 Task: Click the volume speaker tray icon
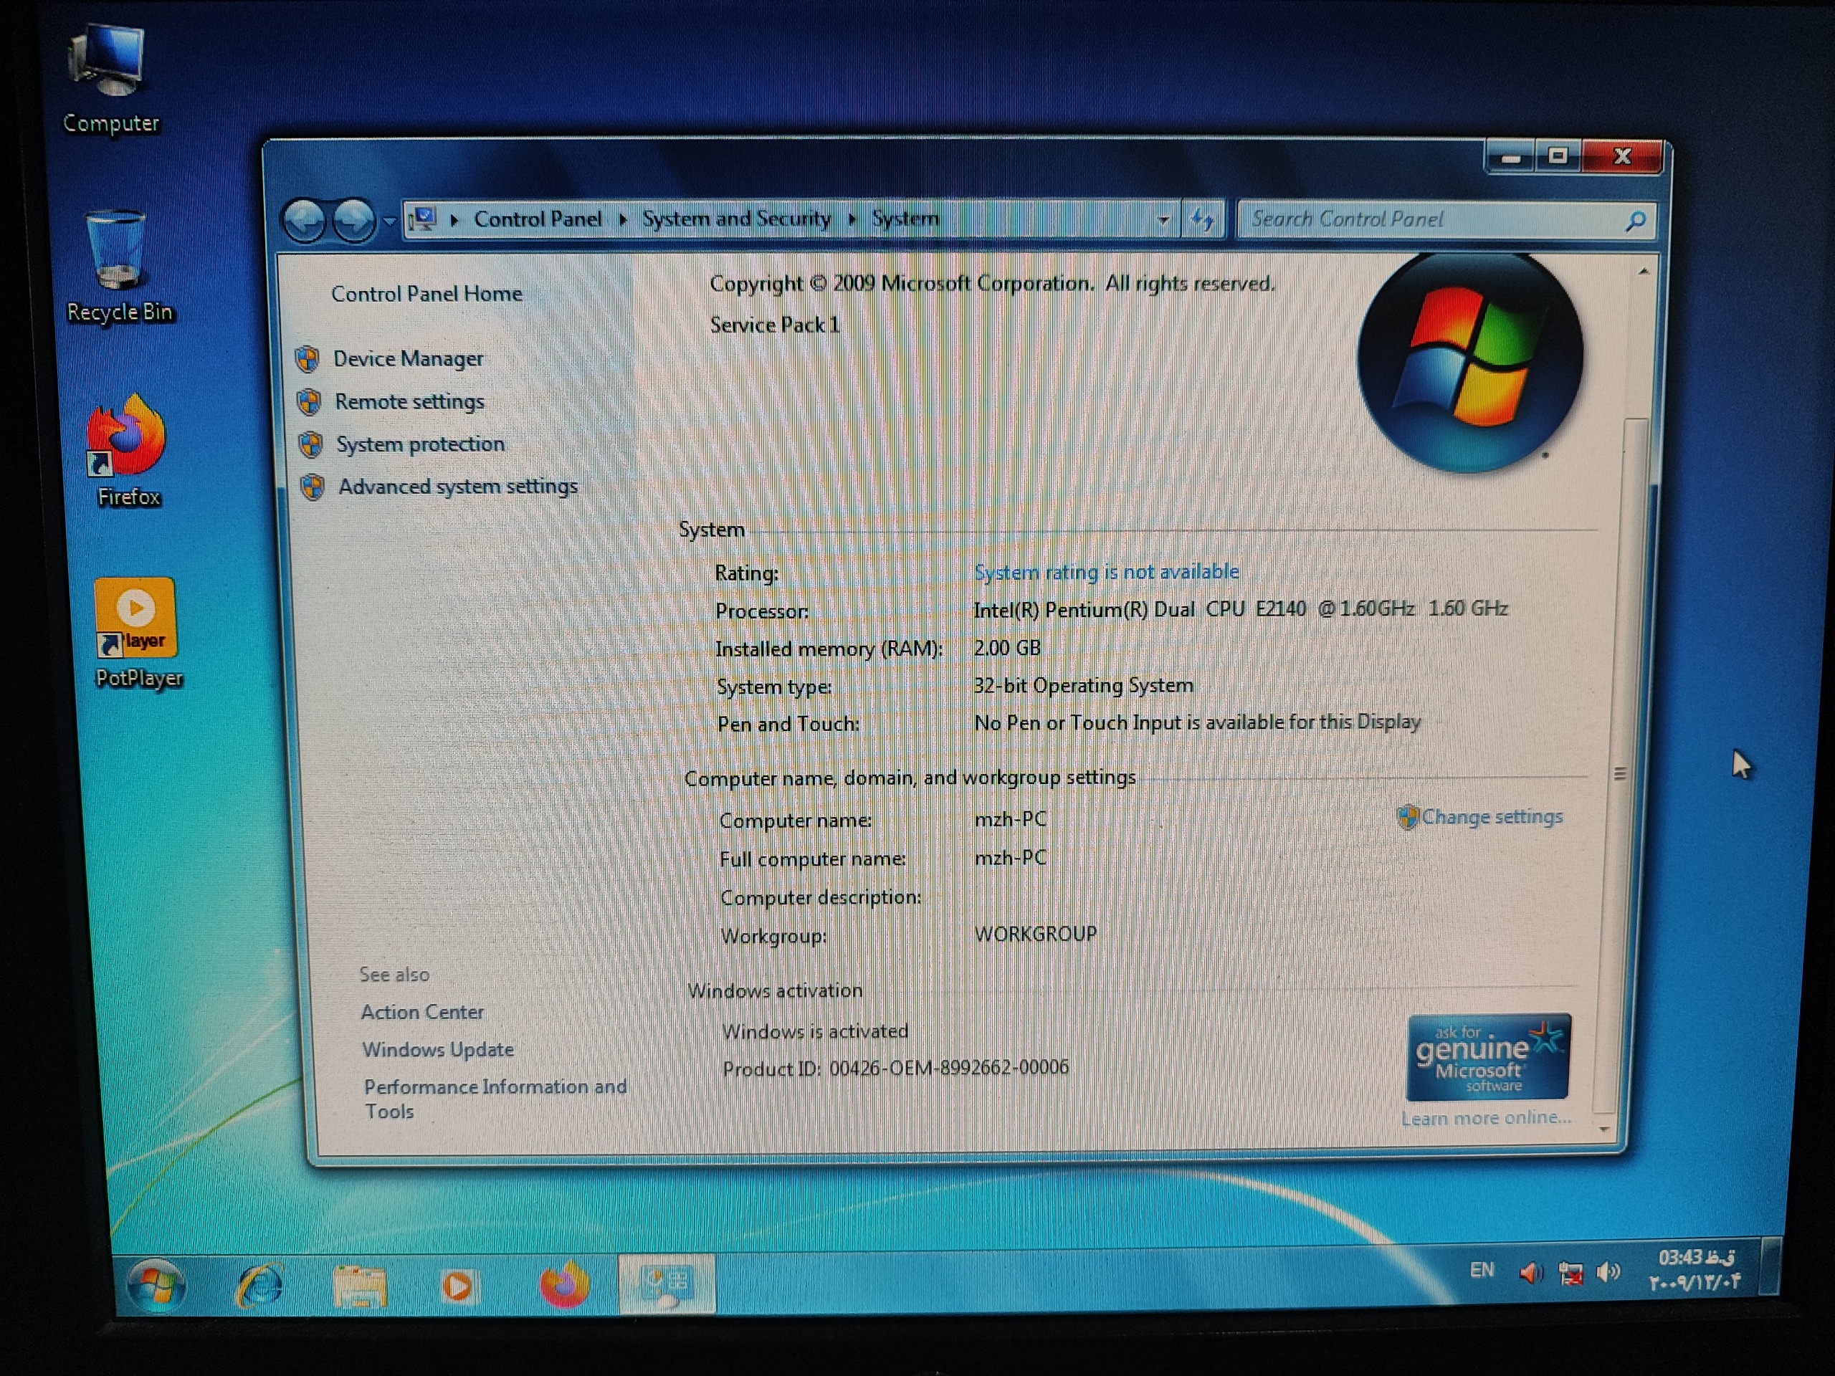click(1609, 1272)
